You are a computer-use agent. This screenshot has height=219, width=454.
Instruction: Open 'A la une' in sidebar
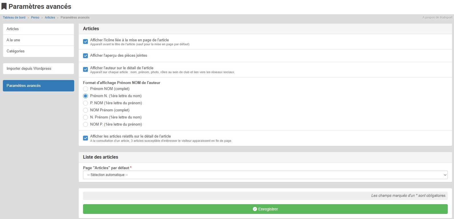pos(38,40)
